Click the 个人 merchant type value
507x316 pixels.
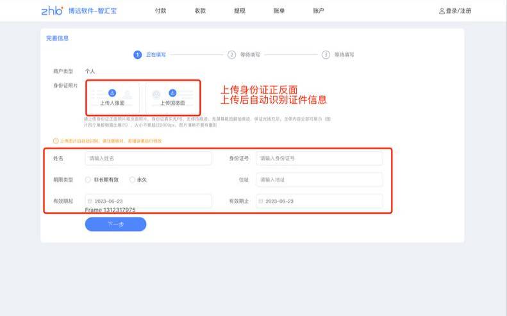click(x=90, y=71)
